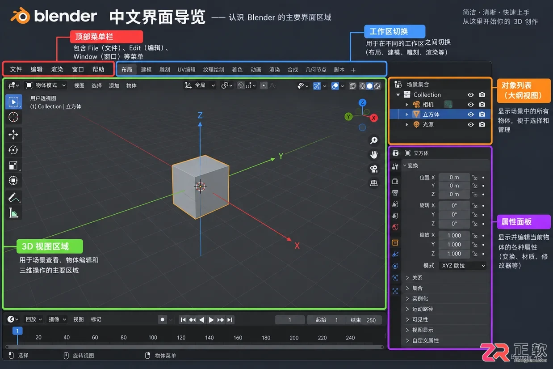Click the timeline horizontal scrollbar

(x=194, y=347)
